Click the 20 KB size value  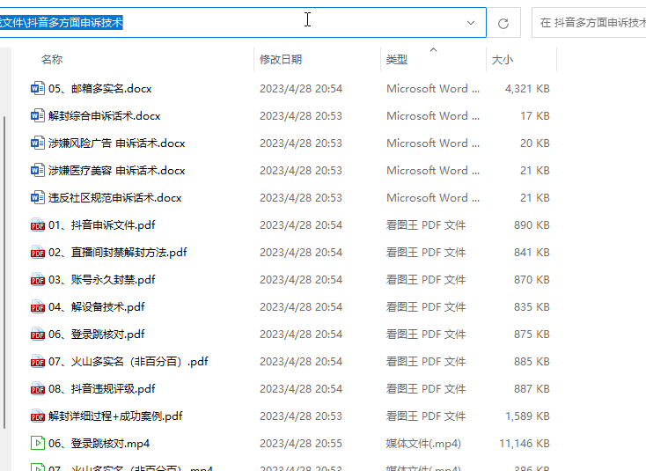(x=535, y=143)
